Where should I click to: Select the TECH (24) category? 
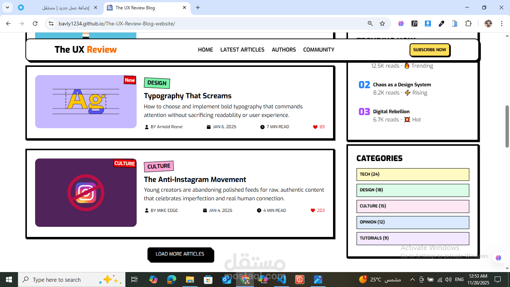(413, 175)
